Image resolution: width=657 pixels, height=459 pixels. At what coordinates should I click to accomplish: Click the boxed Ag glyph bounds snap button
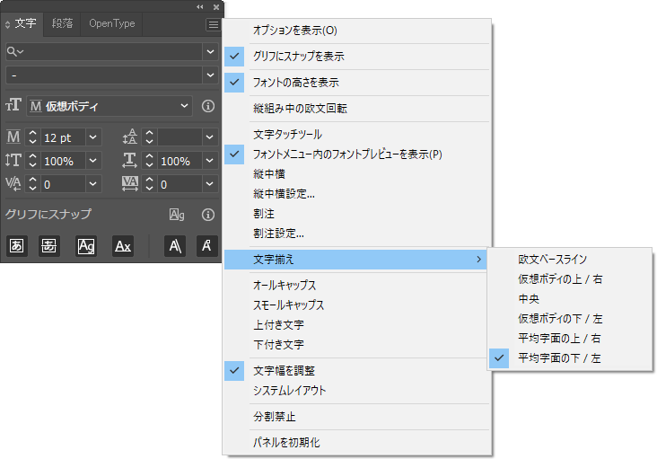click(86, 245)
